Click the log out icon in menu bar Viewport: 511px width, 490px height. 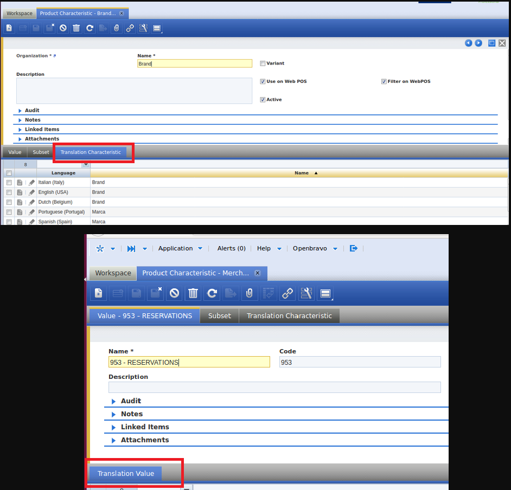pos(354,248)
